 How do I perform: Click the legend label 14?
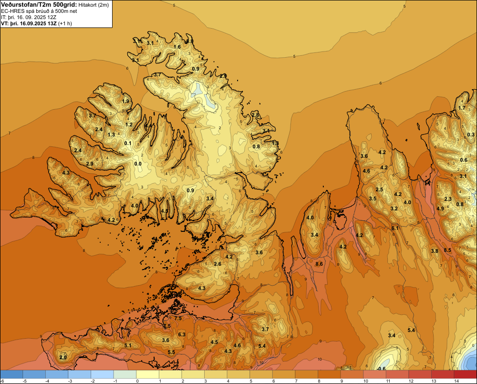[x=456, y=381]
